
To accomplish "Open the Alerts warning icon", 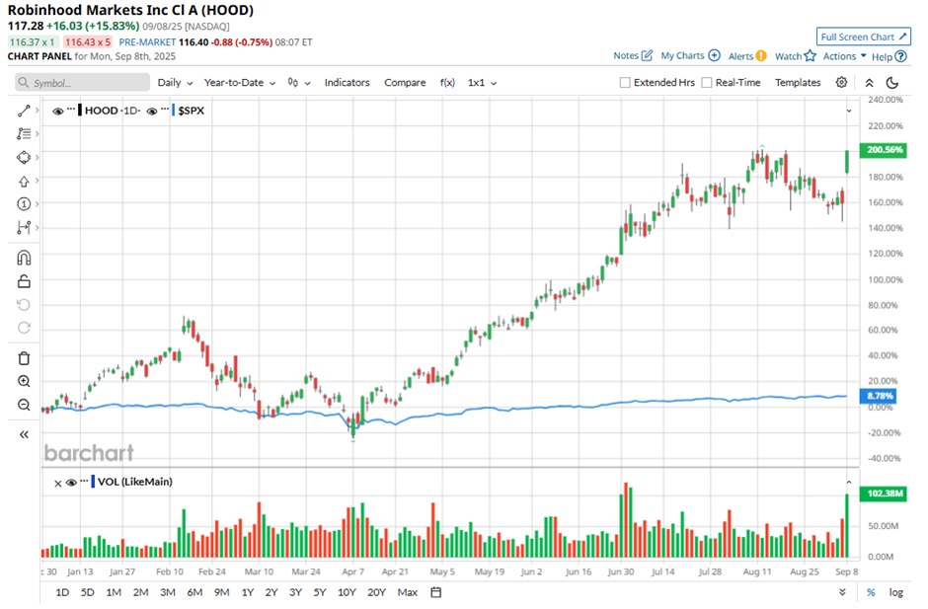I will (x=761, y=56).
